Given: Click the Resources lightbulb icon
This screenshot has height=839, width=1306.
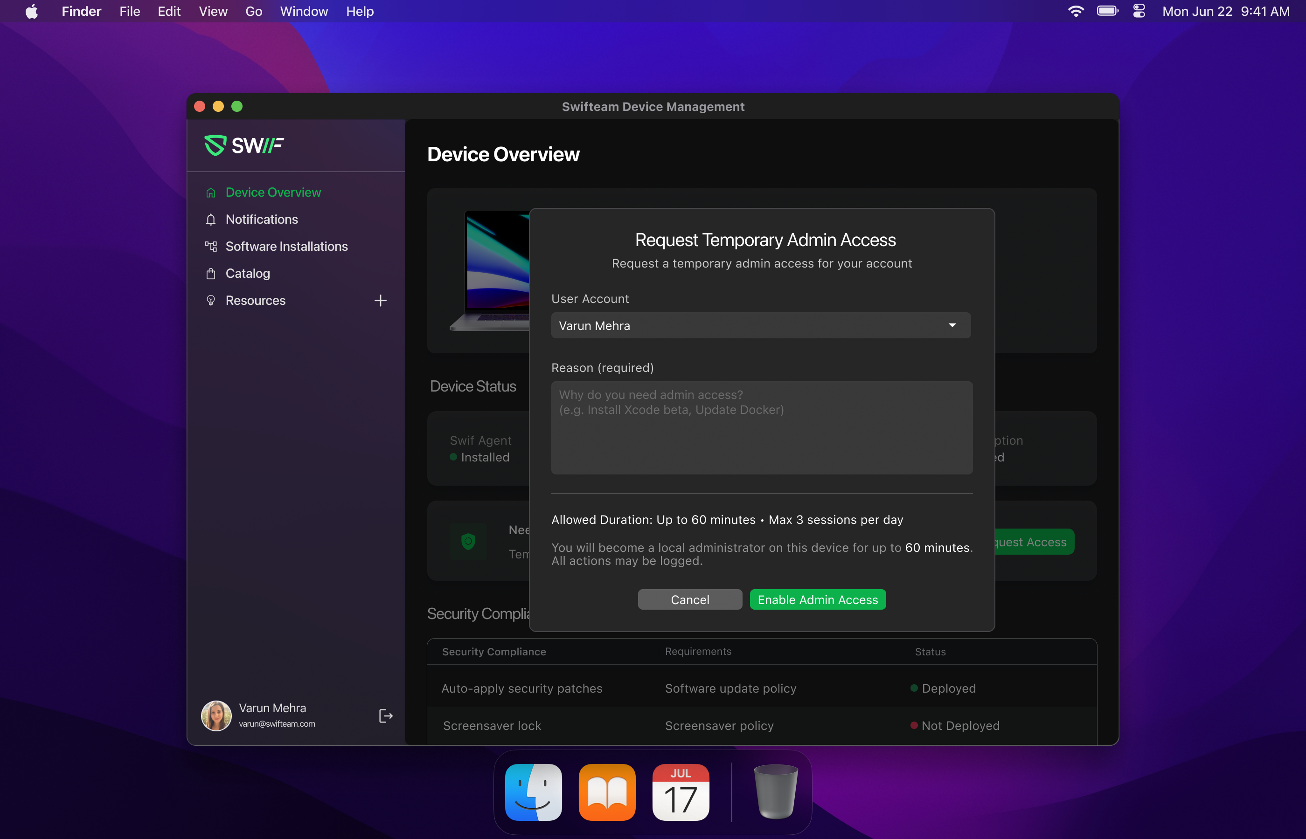Looking at the screenshot, I should tap(210, 301).
